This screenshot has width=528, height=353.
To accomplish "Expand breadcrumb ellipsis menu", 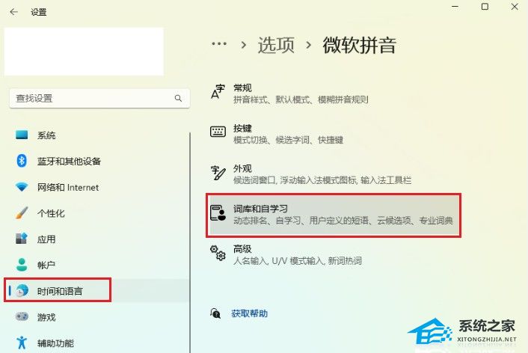I will click(x=219, y=44).
